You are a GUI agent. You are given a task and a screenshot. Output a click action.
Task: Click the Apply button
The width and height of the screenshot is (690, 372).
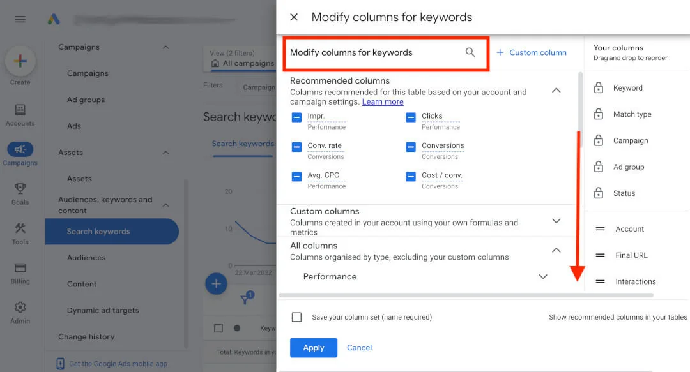pos(314,348)
